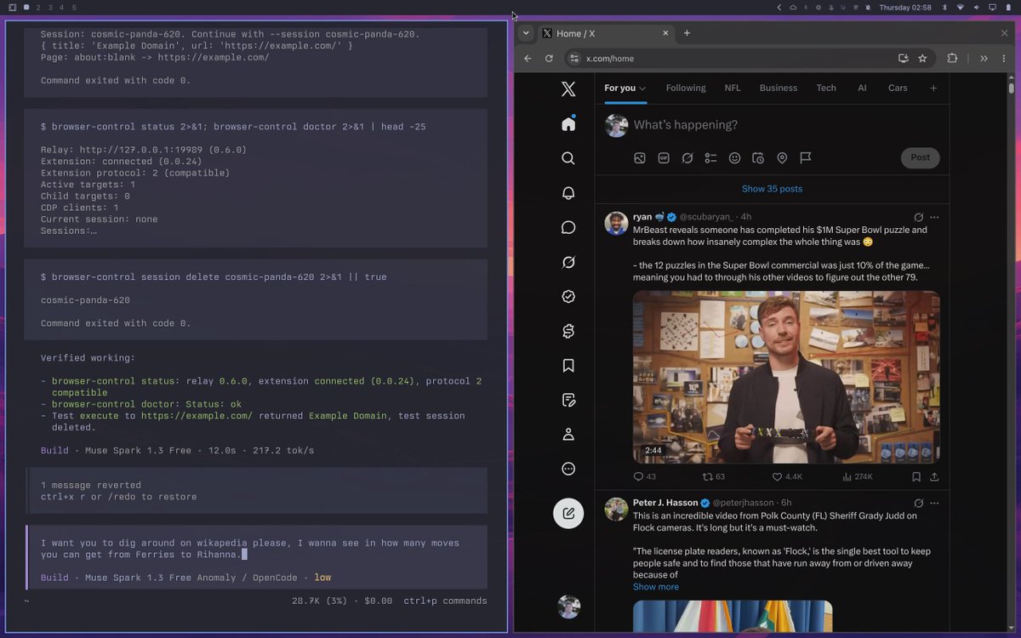Open the tab search dropdown in browser
Viewport: 1021px width, 638px height.
point(526,33)
